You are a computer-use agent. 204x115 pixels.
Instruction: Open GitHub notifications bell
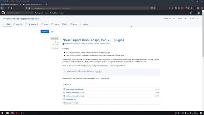pos(191,13)
